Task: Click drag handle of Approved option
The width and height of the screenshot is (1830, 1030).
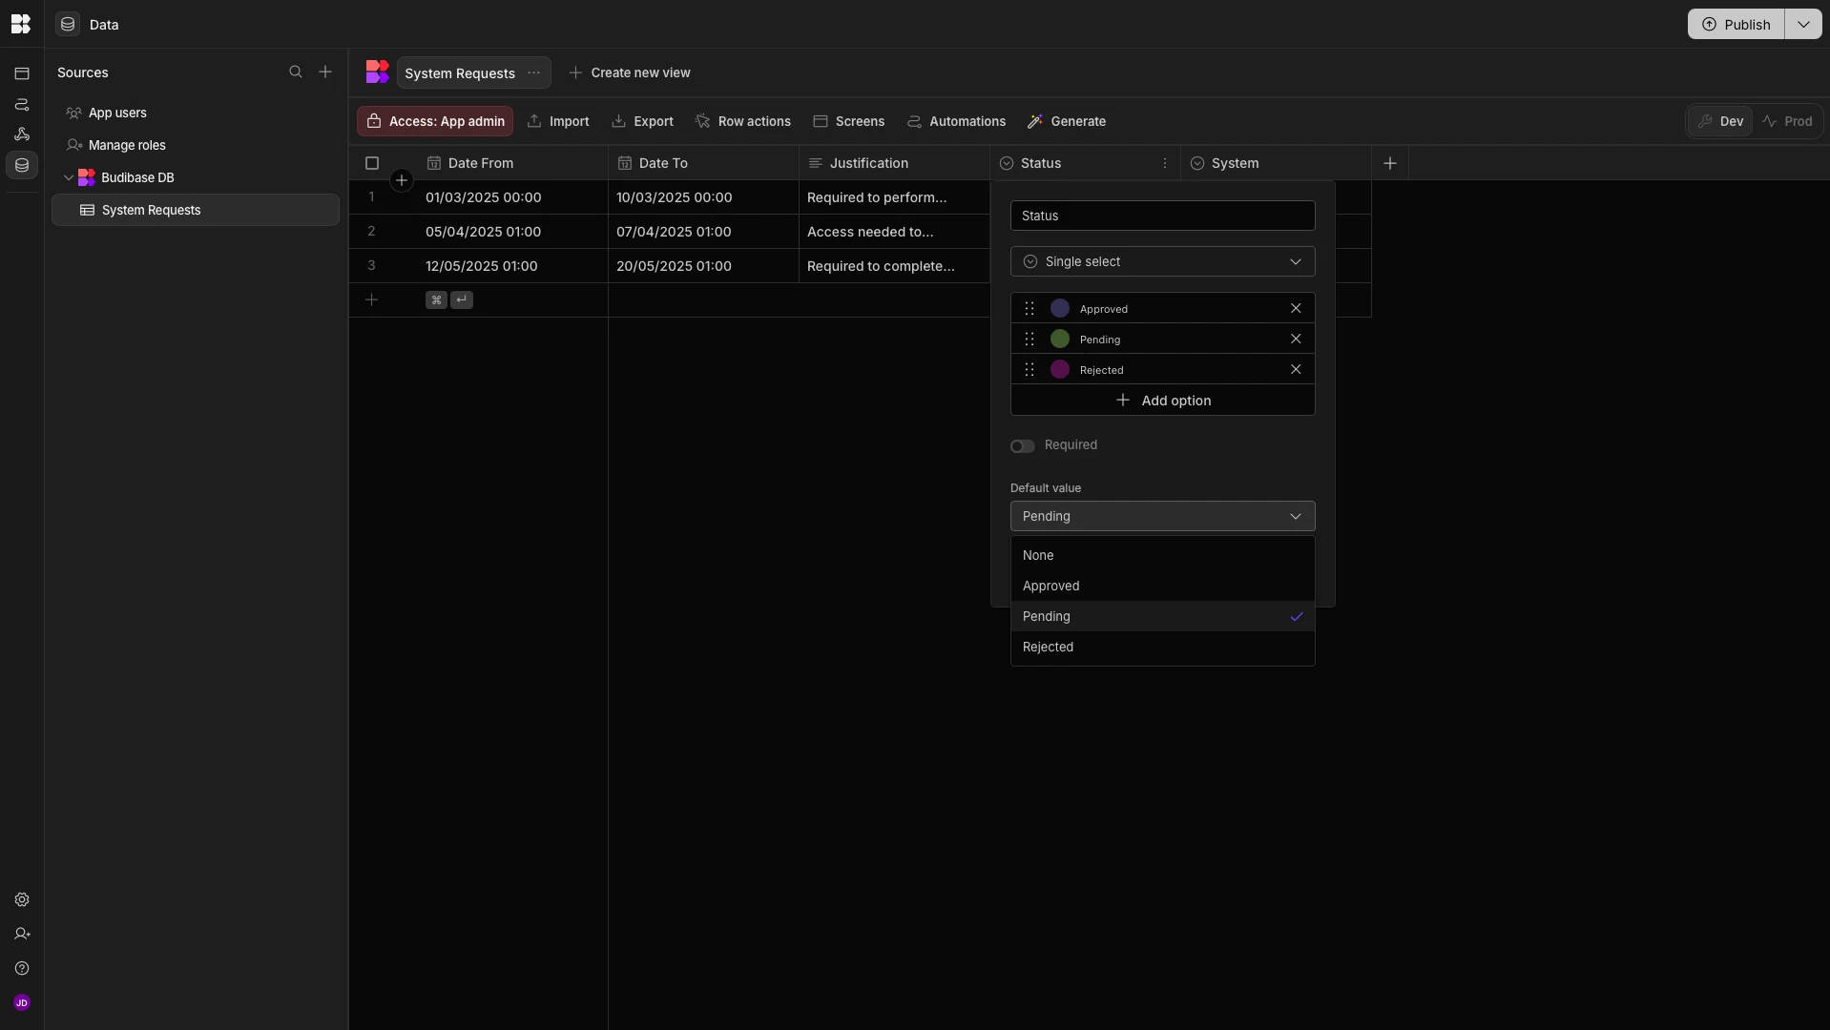Action: pos(1029,308)
